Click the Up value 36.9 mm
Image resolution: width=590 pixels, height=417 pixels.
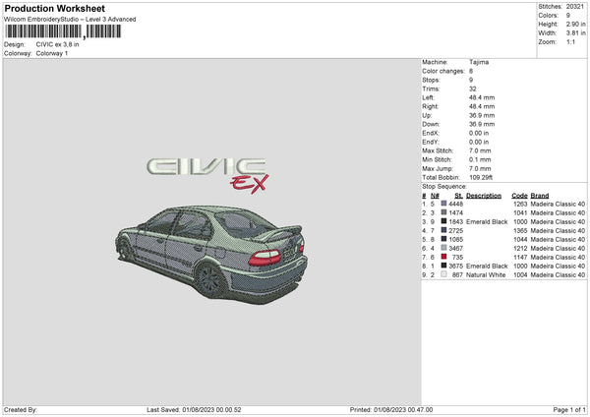(482, 115)
